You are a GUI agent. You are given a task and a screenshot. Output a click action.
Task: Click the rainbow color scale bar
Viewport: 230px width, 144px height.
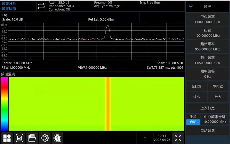pos(4,104)
